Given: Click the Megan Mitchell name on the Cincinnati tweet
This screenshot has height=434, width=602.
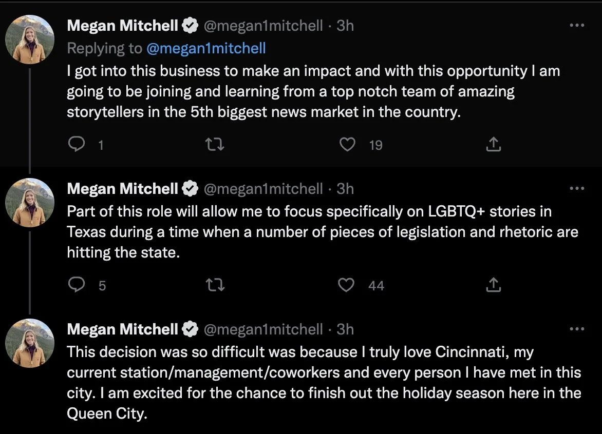Looking at the screenshot, I should tap(122, 329).
